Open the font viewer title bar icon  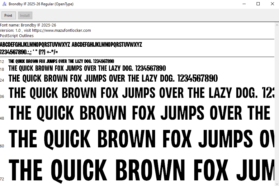(4, 4)
